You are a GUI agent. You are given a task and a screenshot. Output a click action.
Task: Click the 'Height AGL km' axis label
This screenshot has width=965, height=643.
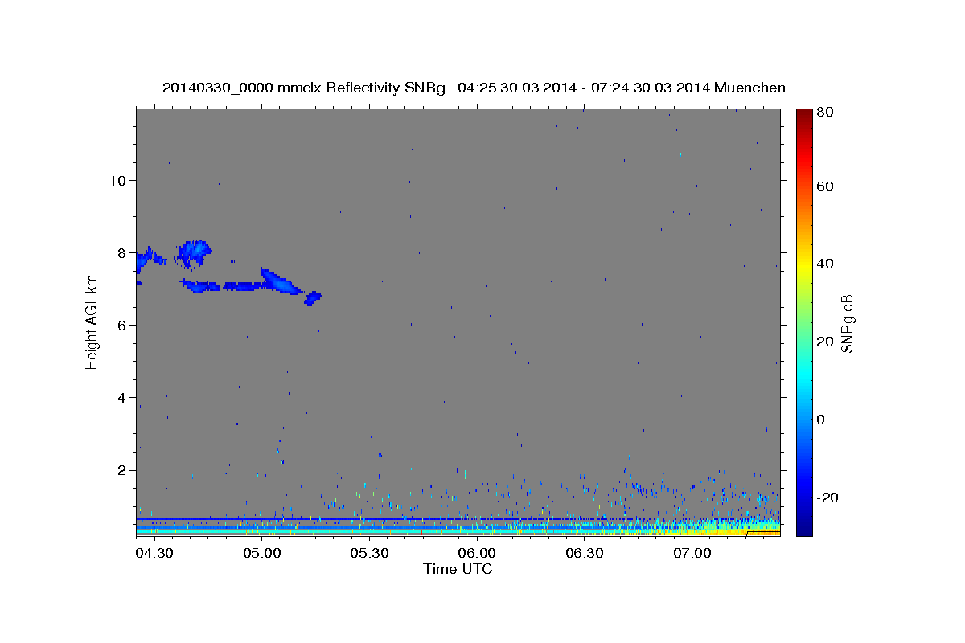click(x=92, y=323)
